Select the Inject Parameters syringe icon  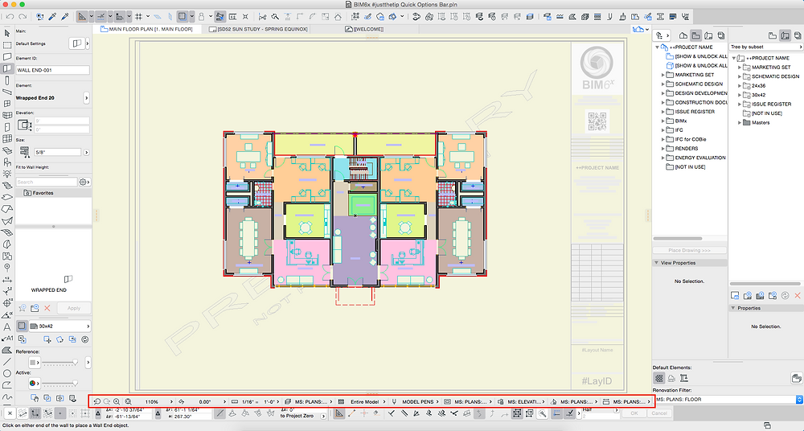(x=64, y=17)
